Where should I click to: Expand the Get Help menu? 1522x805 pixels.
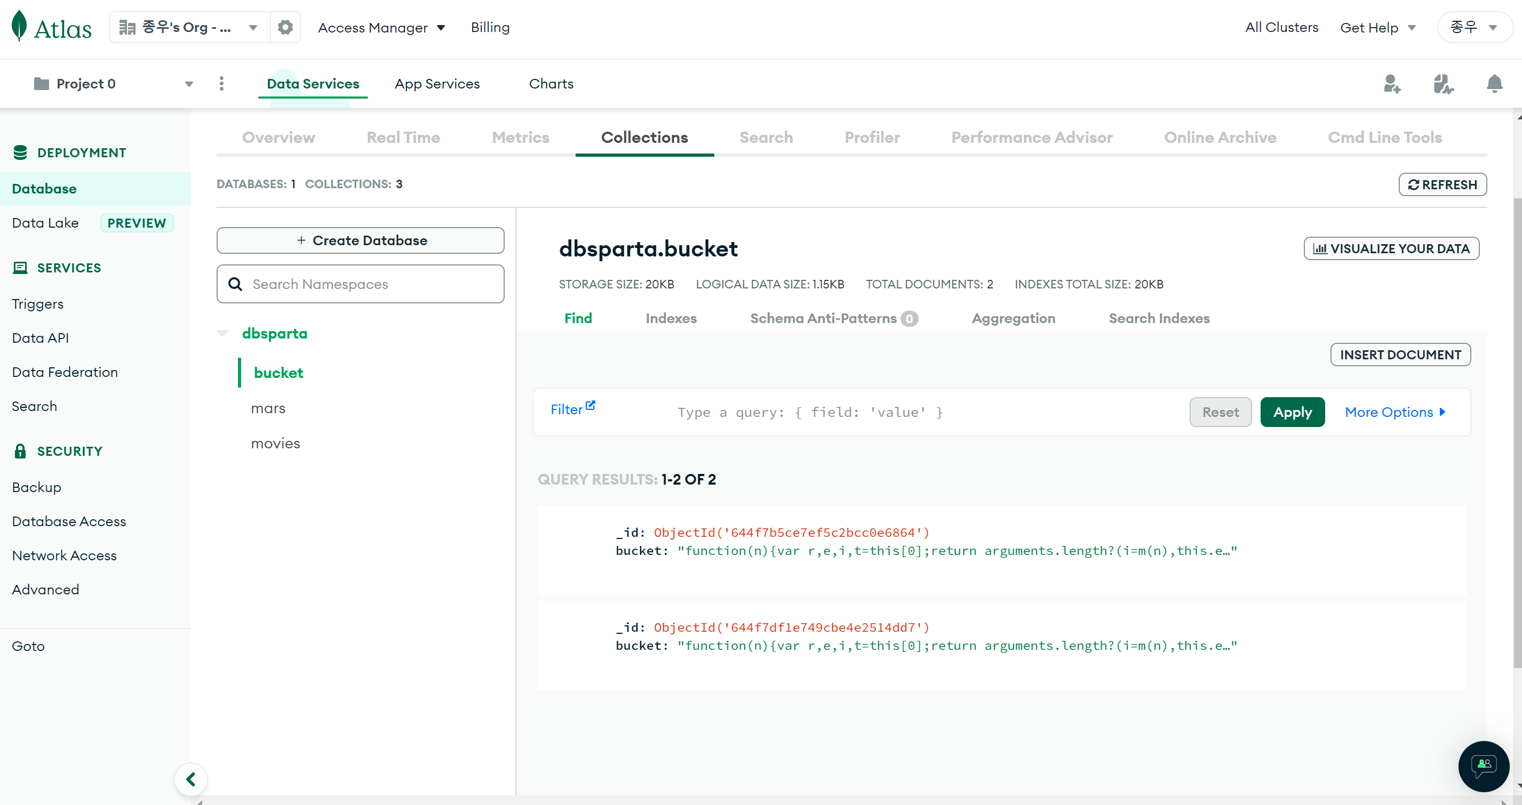(x=1378, y=28)
